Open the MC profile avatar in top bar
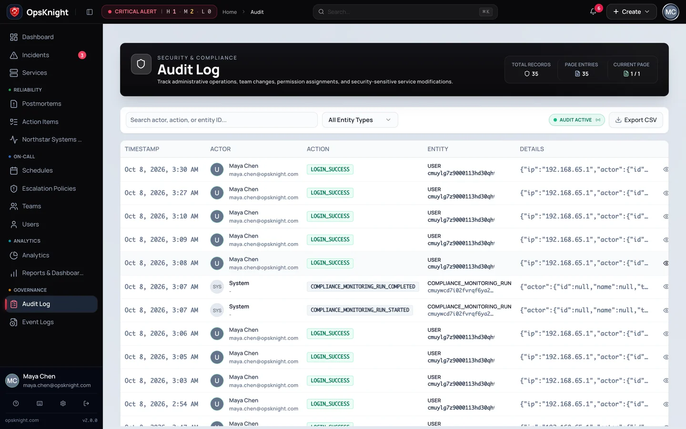The height and width of the screenshot is (429, 686). 671,12
